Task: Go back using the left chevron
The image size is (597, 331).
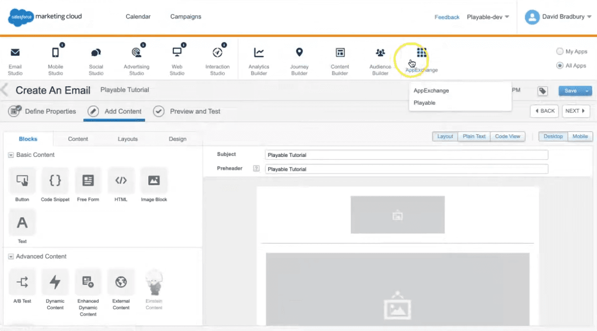Action: point(4,90)
